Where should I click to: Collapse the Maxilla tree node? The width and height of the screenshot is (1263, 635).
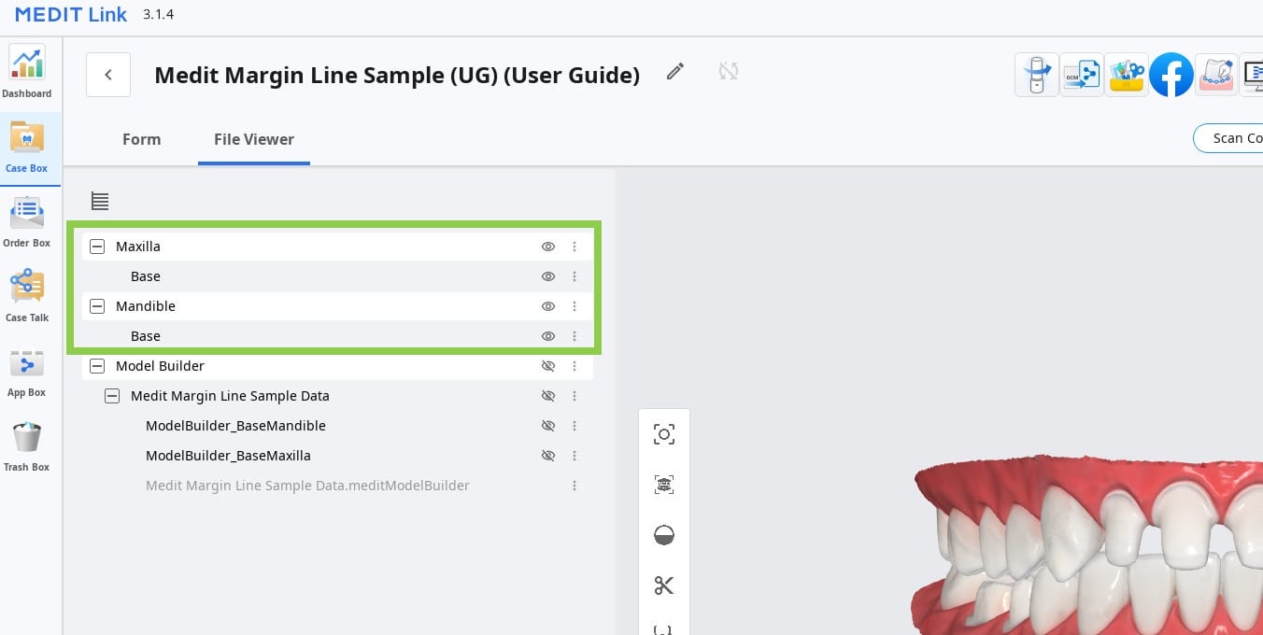(97, 247)
